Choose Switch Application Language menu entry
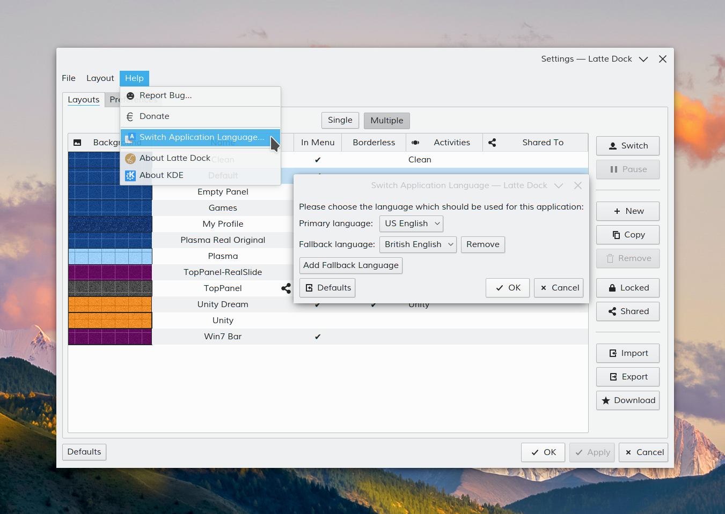The height and width of the screenshot is (514, 725). point(201,138)
